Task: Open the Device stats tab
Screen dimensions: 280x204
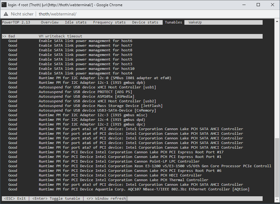Action: 145,22
